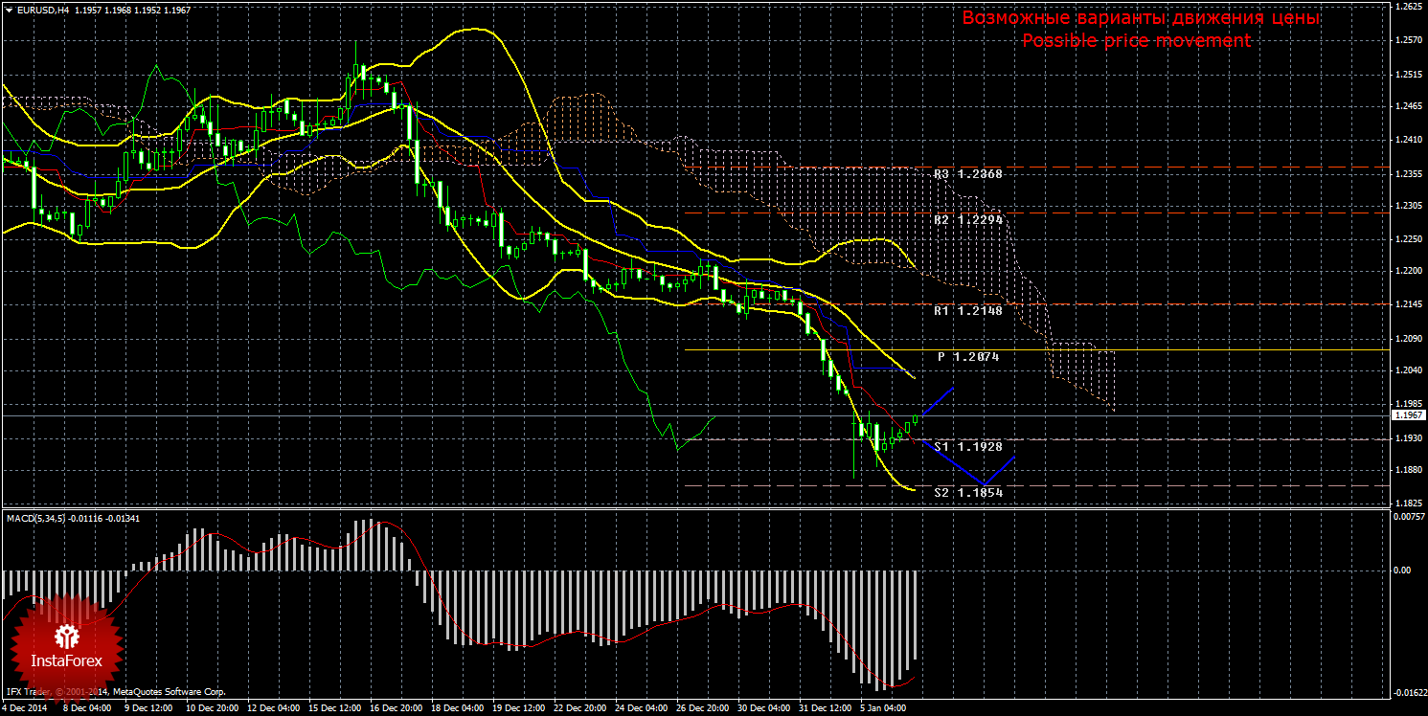Click the Russian 'Возможные варианты движения цены' title
Screen dimensions: 1428x716
[x=1140, y=18]
